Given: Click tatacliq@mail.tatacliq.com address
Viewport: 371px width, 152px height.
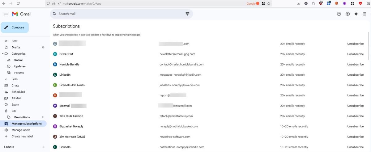Looking at the screenshot, I should pyautogui.click(x=176, y=116).
